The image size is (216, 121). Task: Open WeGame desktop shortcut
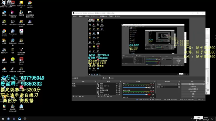(21, 41)
